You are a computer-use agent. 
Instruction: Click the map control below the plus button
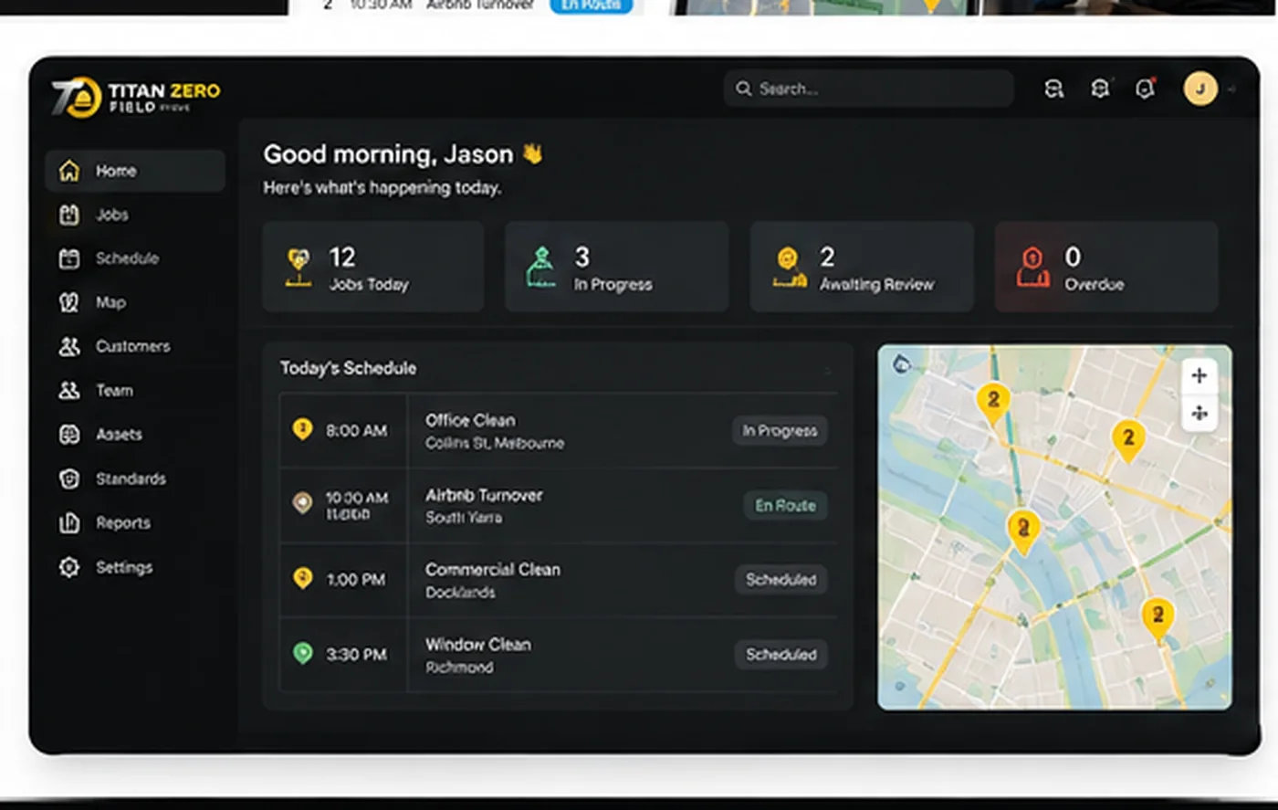(1199, 414)
